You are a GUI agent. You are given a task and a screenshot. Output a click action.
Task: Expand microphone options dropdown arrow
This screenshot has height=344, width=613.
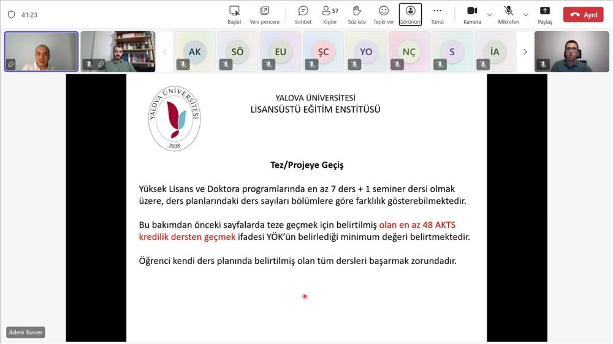pos(526,15)
